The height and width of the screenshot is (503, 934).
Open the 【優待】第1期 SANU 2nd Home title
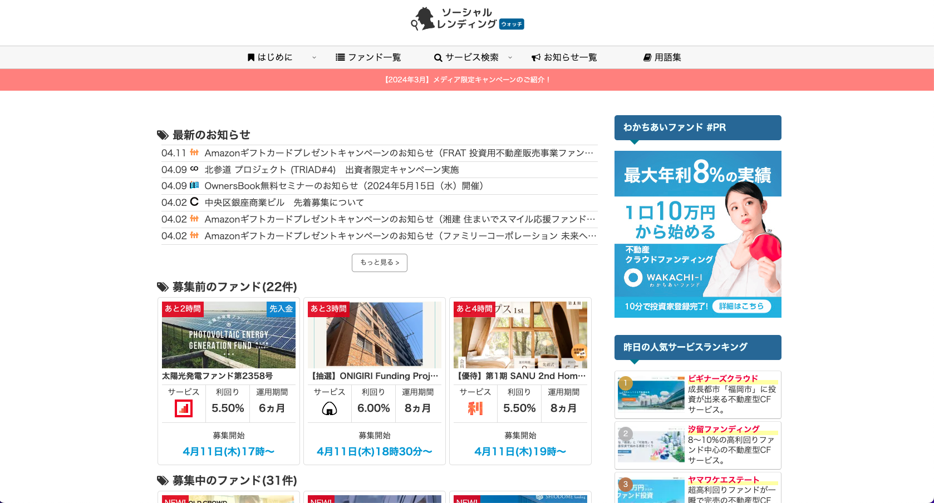[520, 376]
